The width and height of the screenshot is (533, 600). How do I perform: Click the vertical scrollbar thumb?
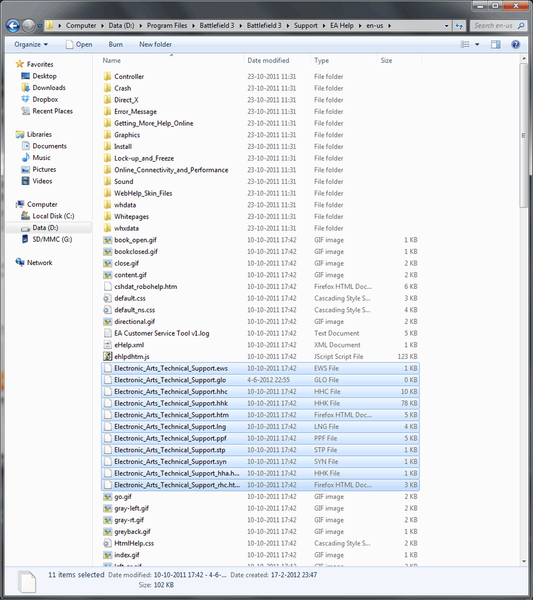point(524,136)
